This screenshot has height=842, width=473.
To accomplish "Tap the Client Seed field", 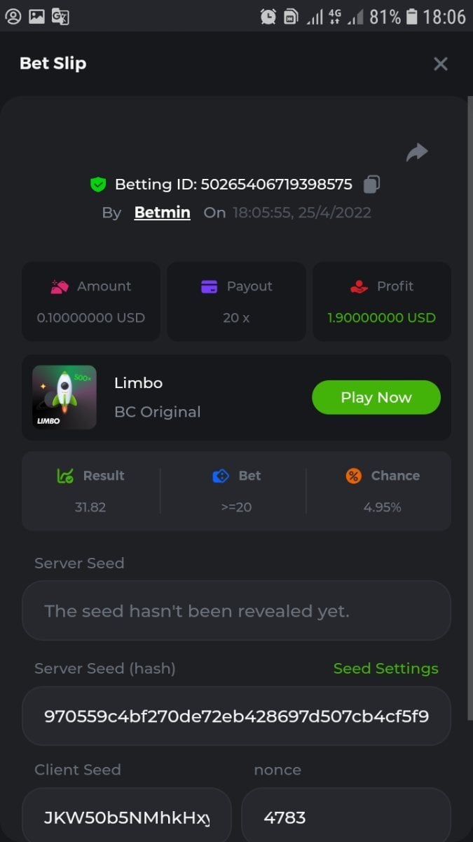I will [126, 817].
